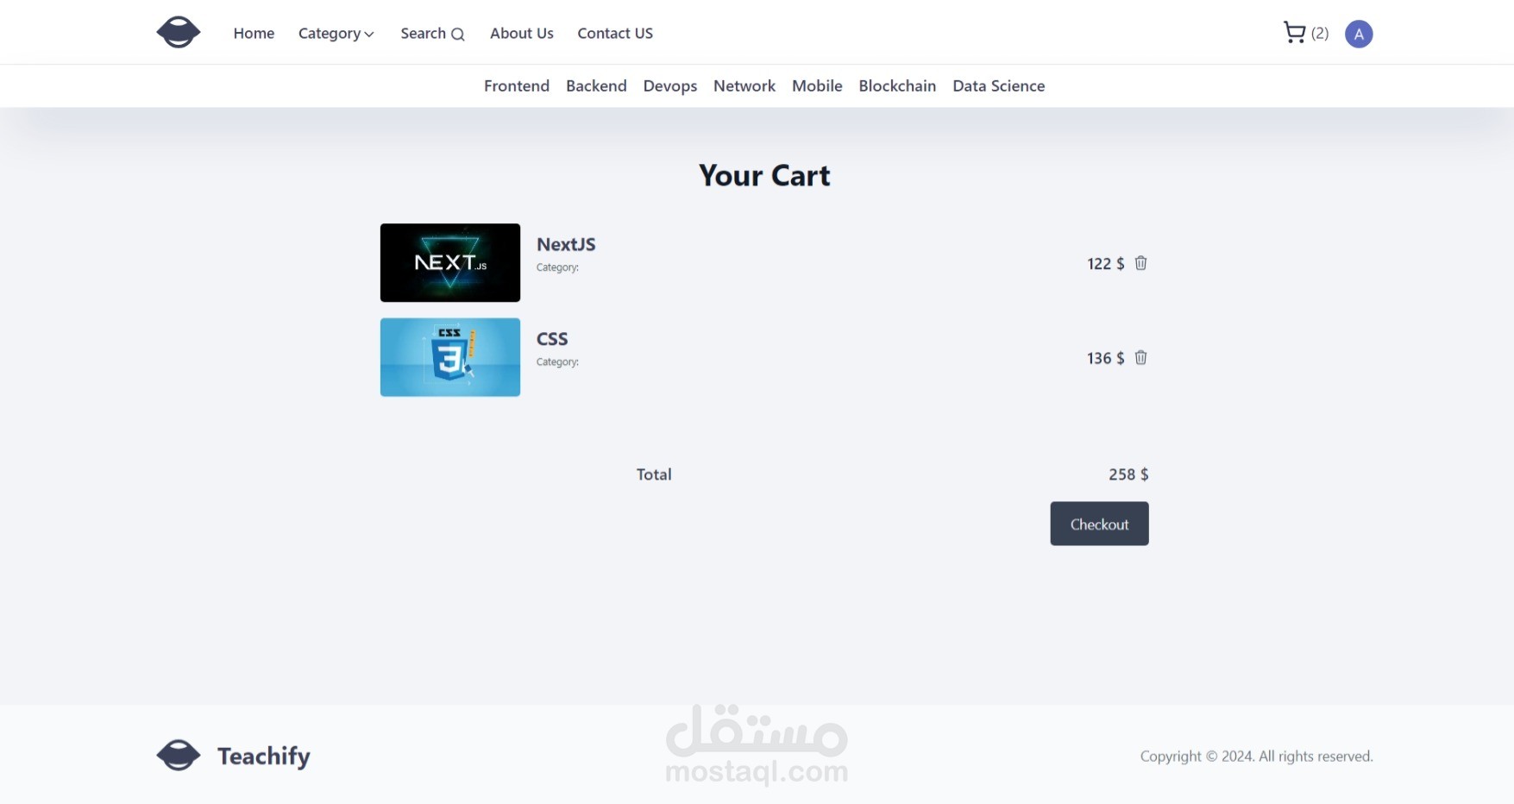
Task: Open the shopping cart icon
Action: pos(1294,33)
